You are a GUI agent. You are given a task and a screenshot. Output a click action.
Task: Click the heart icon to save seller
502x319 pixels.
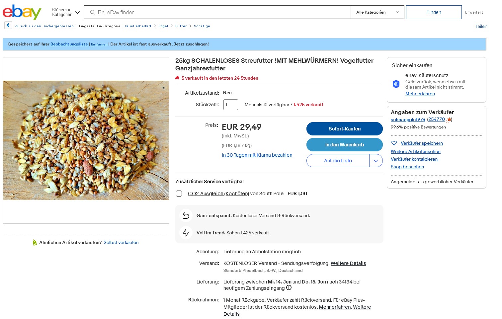point(394,143)
